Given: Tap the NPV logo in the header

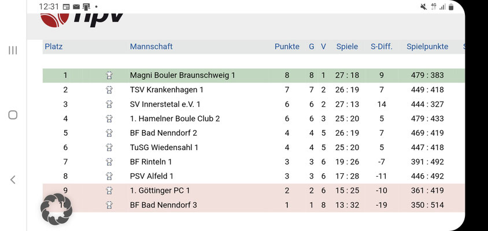Looking at the screenshot, I should click(82, 20).
